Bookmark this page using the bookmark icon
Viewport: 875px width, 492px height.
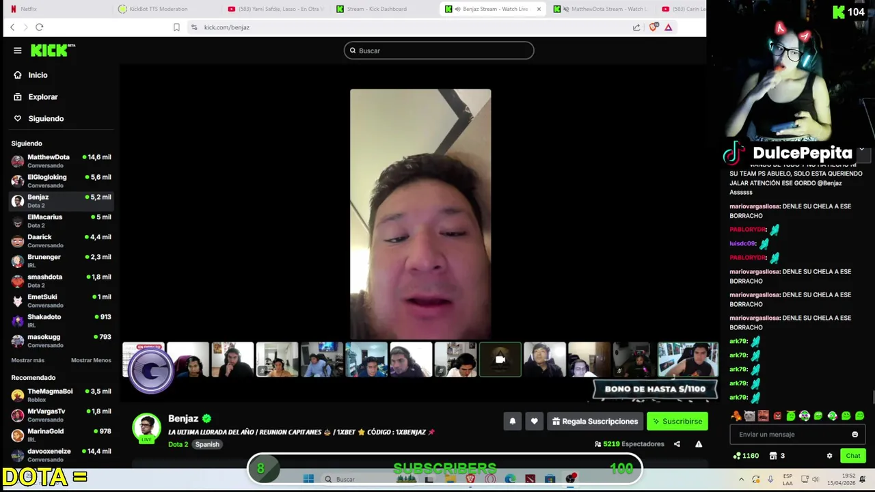coord(176,27)
